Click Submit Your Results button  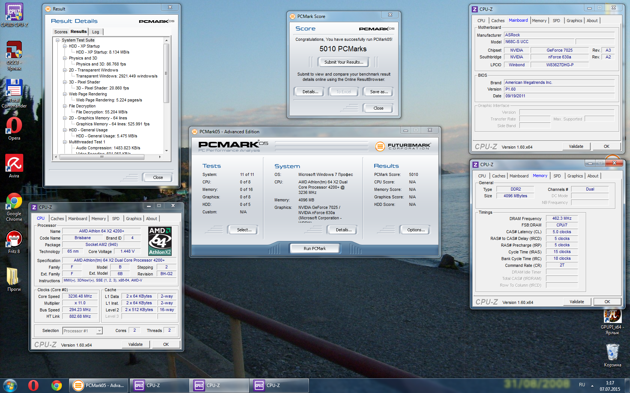[x=343, y=62]
